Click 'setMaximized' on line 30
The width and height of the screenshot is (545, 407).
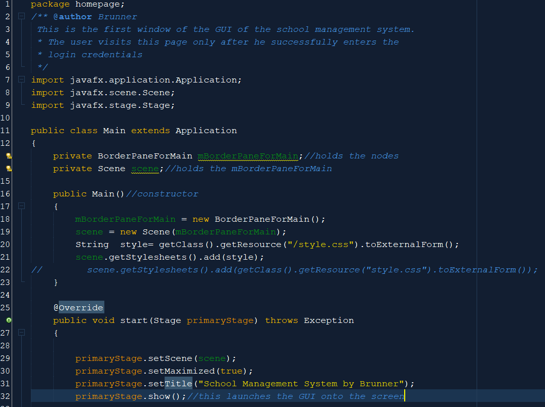pyautogui.click(x=181, y=371)
